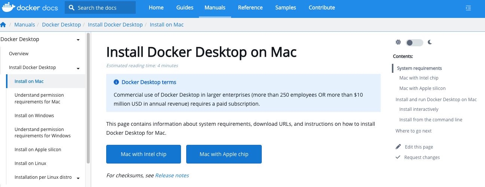
Task: Open the Reference tab
Action: pos(250,7)
